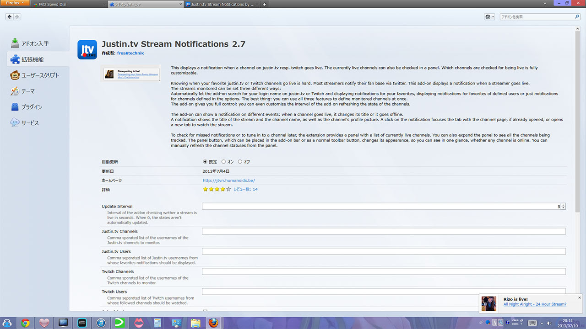Click the forward navigation arrow

coord(17,17)
